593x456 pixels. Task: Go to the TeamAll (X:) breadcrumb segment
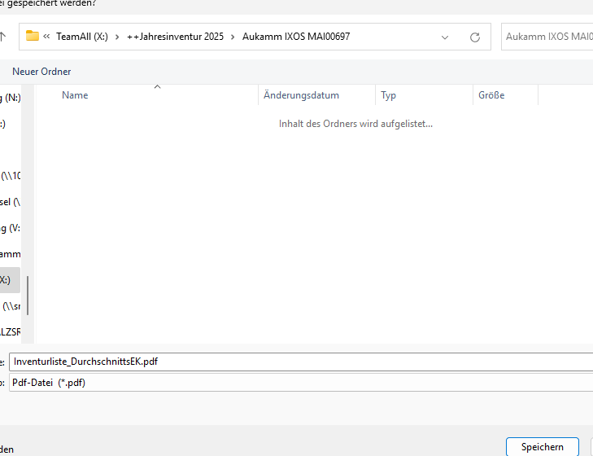point(83,37)
